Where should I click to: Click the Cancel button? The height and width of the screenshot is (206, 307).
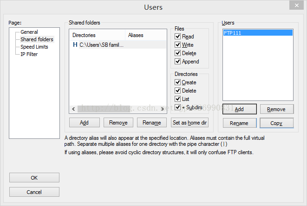(34, 192)
